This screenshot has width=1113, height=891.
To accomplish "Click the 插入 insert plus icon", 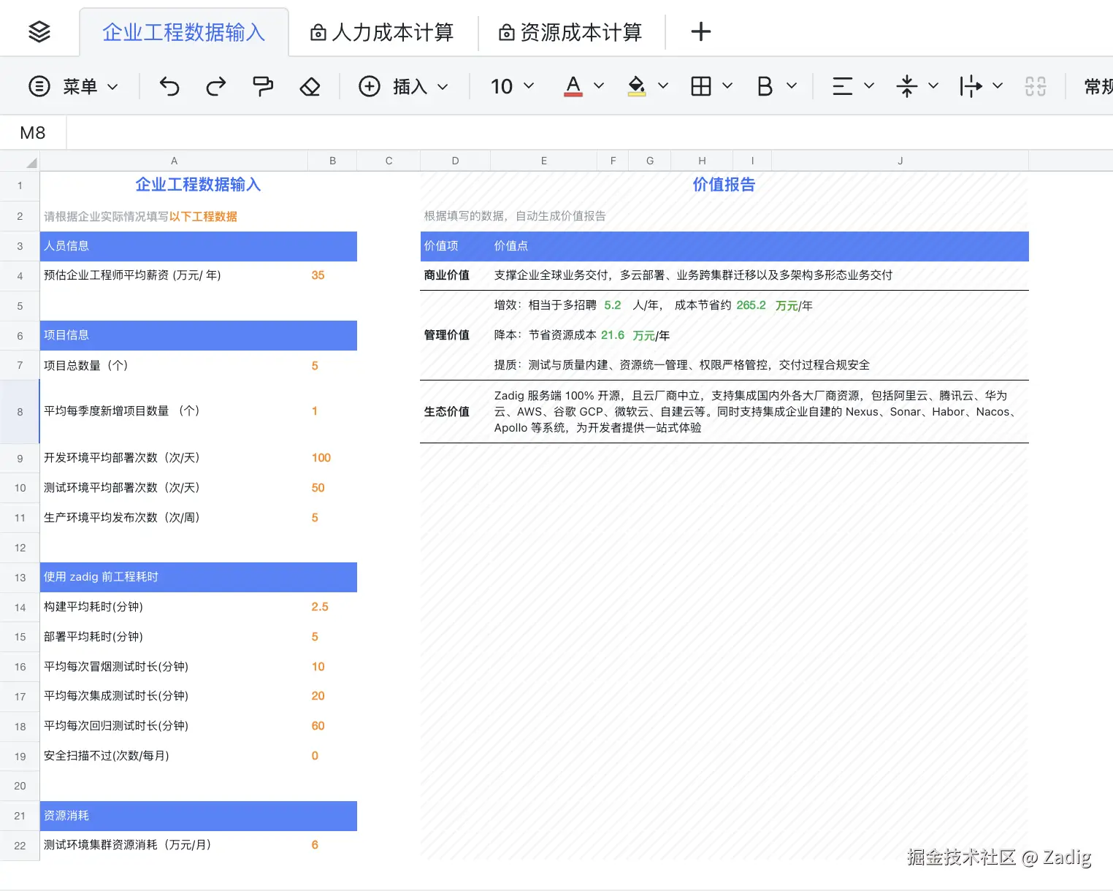I will (370, 86).
